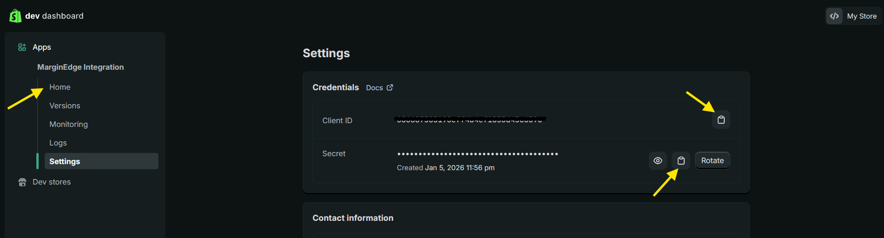Image resolution: width=884 pixels, height=238 pixels.
Task: Copy the Client ID to clipboard
Action: (721, 120)
